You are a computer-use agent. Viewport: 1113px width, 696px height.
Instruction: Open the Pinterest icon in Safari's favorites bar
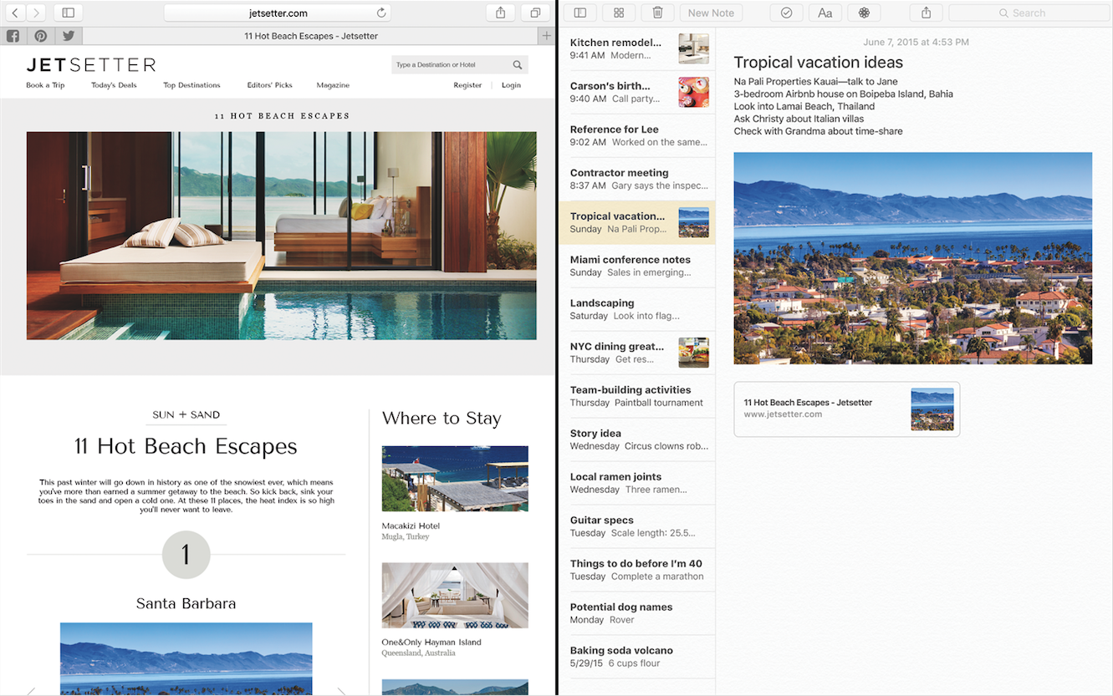(40, 36)
